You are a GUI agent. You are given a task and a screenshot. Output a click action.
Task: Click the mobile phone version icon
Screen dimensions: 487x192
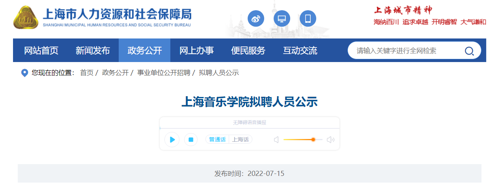(x=308, y=18)
